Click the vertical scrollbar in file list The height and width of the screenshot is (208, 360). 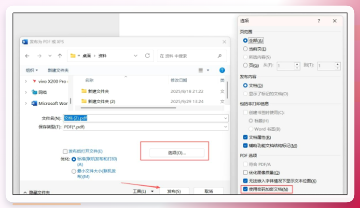227,90
